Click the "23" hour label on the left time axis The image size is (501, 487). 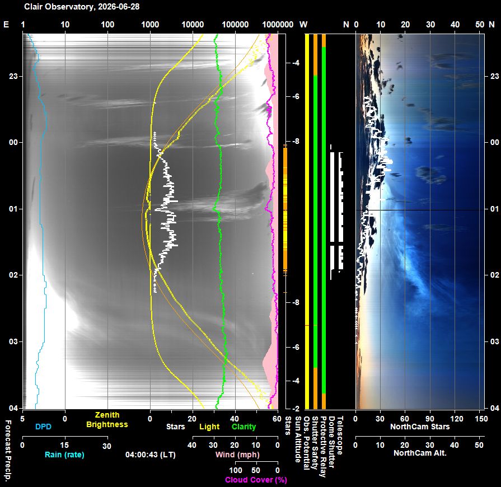click(13, 76)
